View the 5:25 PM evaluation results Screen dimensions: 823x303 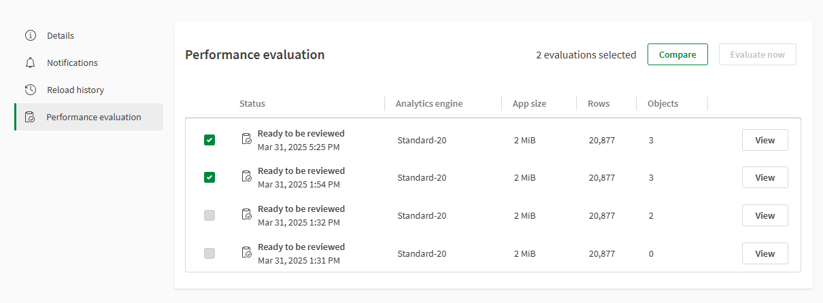(765, 140)
